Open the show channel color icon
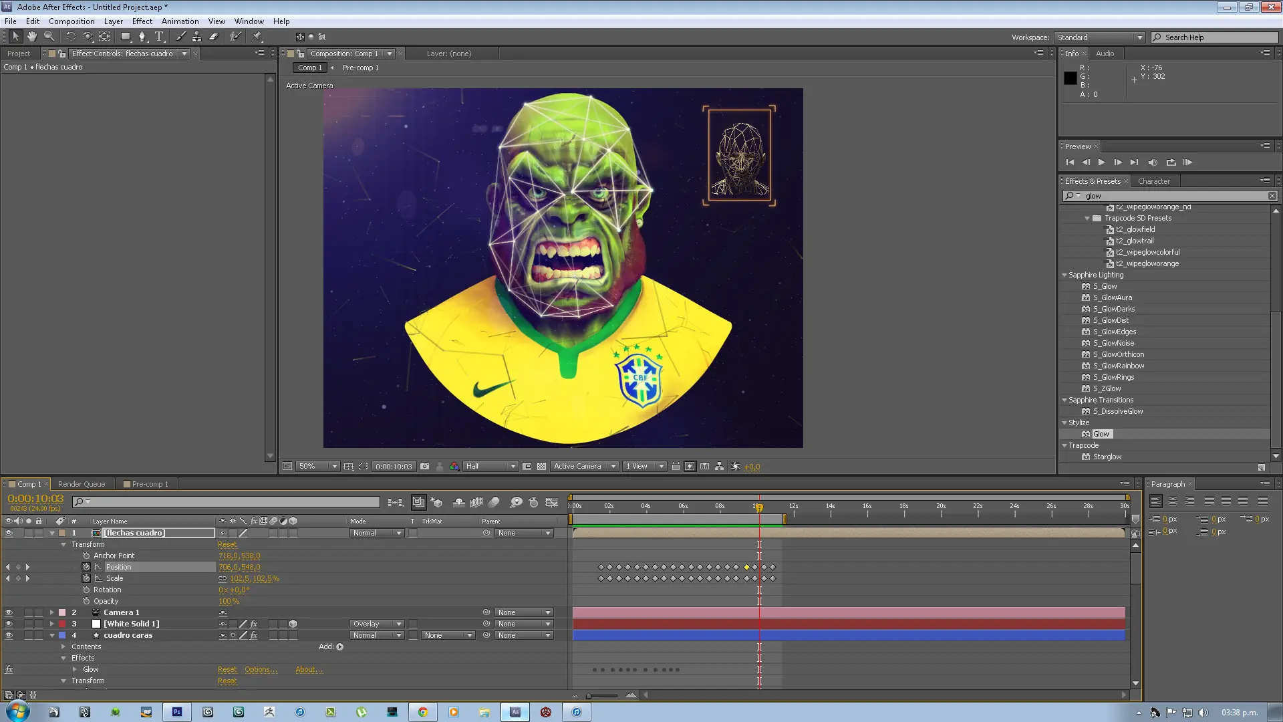 tap(454, 466)
